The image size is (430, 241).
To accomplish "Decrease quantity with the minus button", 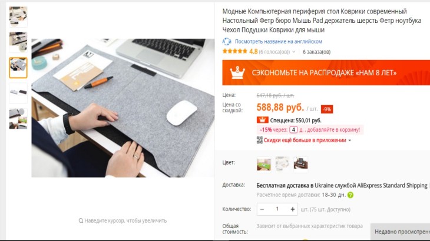I will pos(262,209).
